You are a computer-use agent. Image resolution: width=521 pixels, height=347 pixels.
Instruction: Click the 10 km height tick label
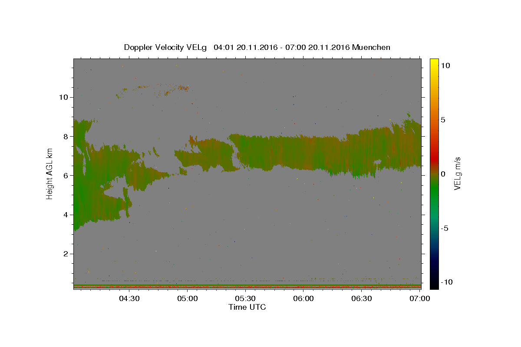click(63, 97)
